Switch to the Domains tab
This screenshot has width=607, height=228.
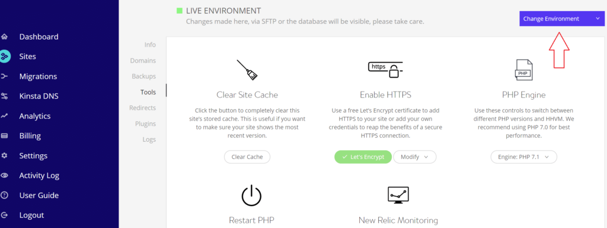[143, 61]
